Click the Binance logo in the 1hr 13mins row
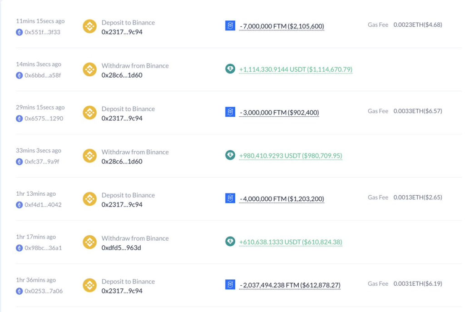Screen dimensions: 465x312 click(89, 199)
